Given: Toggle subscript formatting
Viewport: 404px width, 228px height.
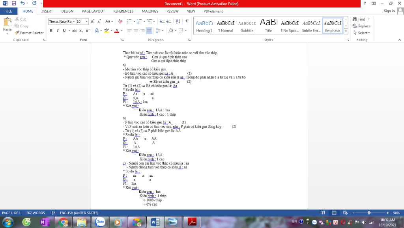Looking at the screenshot, I should coord(81,31).
